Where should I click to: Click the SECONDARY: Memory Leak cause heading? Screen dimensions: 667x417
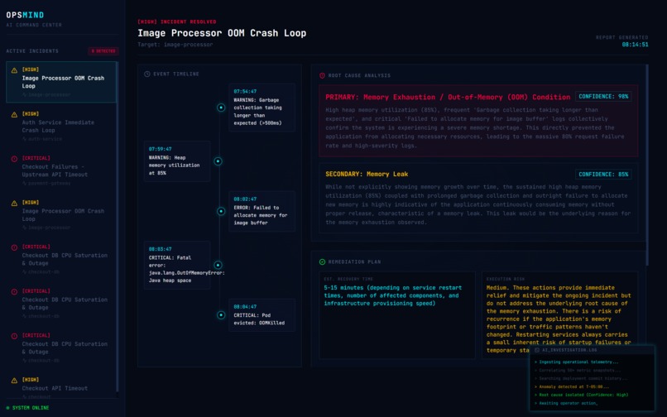tap(367, 174)
